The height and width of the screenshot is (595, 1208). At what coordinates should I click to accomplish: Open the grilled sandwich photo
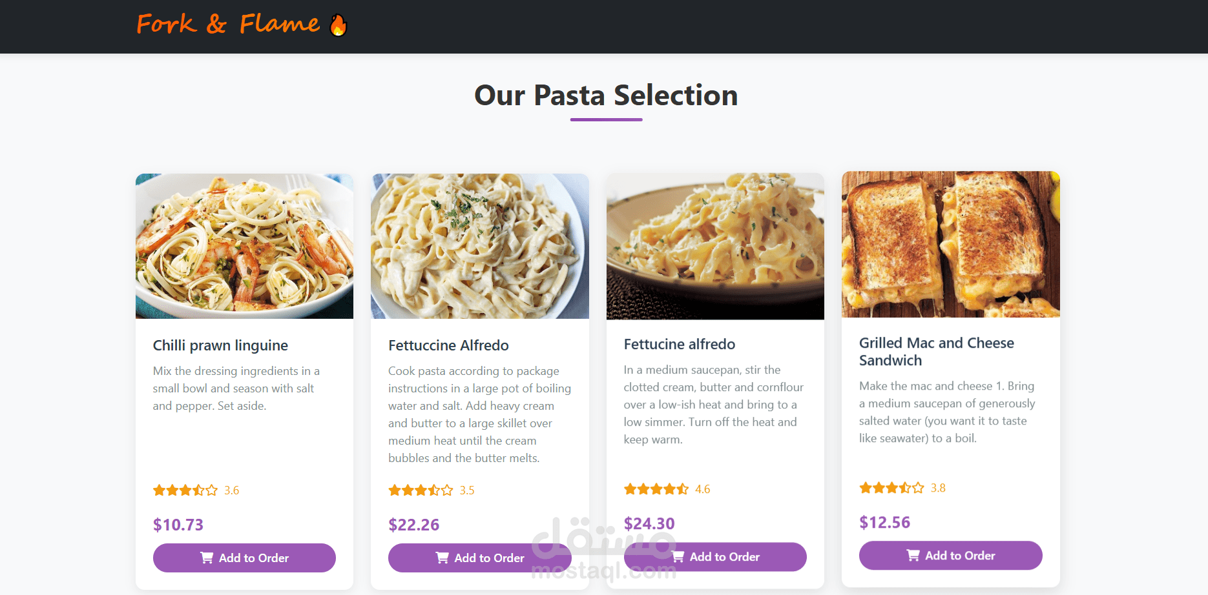950,245
